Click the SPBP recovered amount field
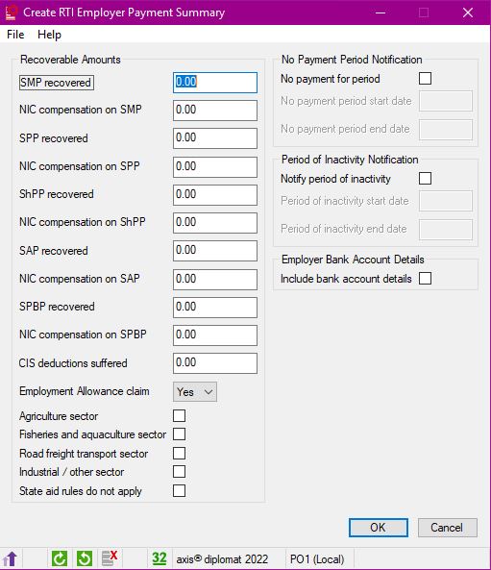 (215, 308)
